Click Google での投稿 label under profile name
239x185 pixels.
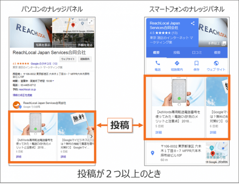pos(32,107)
